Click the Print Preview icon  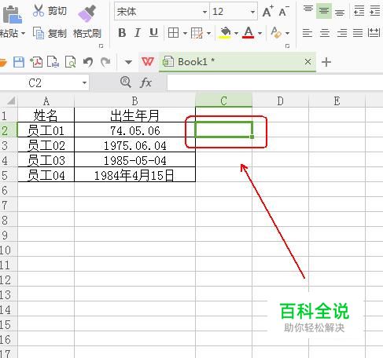(x=70, y=62)
